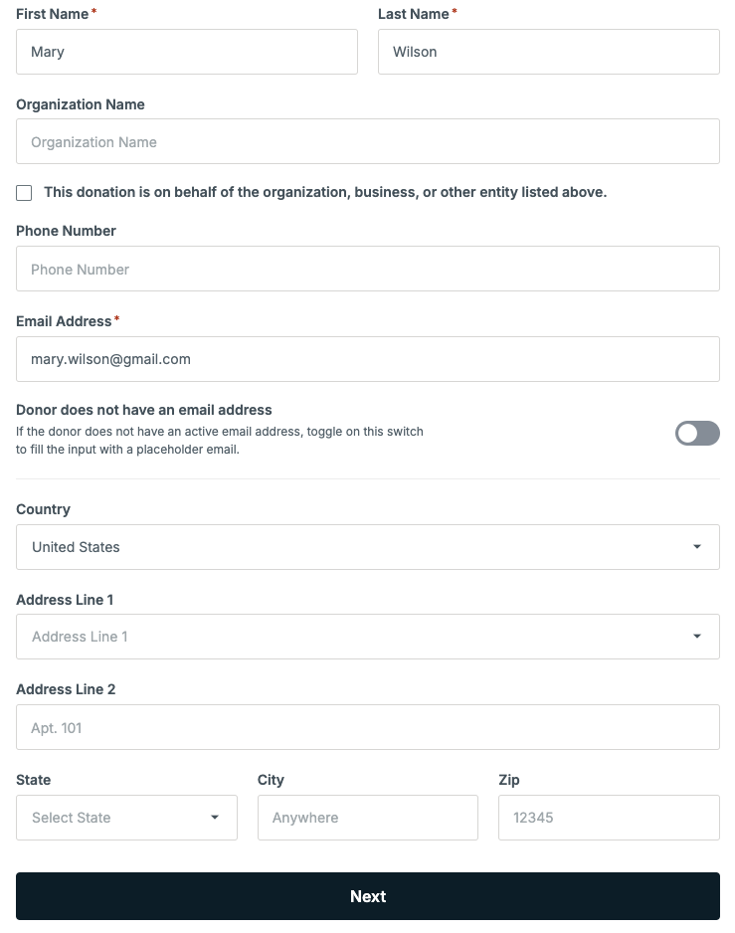Click the Email Address field with mary.wilson@gmail.com
The image size is (735, 933).
tap(368, 359)
